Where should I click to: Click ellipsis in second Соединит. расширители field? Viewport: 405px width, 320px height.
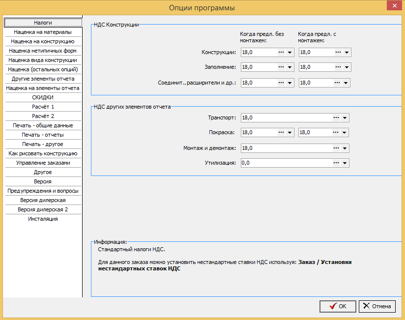[x=337, y=83]
